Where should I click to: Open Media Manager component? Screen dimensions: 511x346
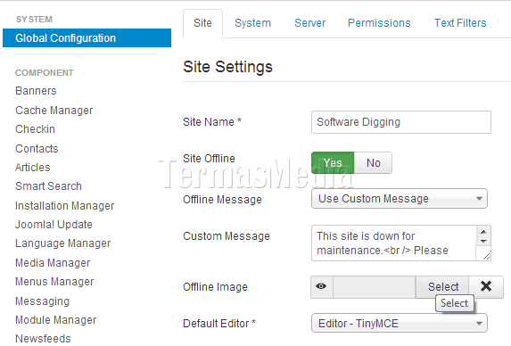click(x=53, y=262)
